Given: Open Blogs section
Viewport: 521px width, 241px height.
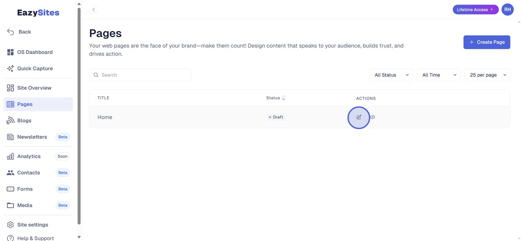Looking at the screenshot, I should point(24,120).
